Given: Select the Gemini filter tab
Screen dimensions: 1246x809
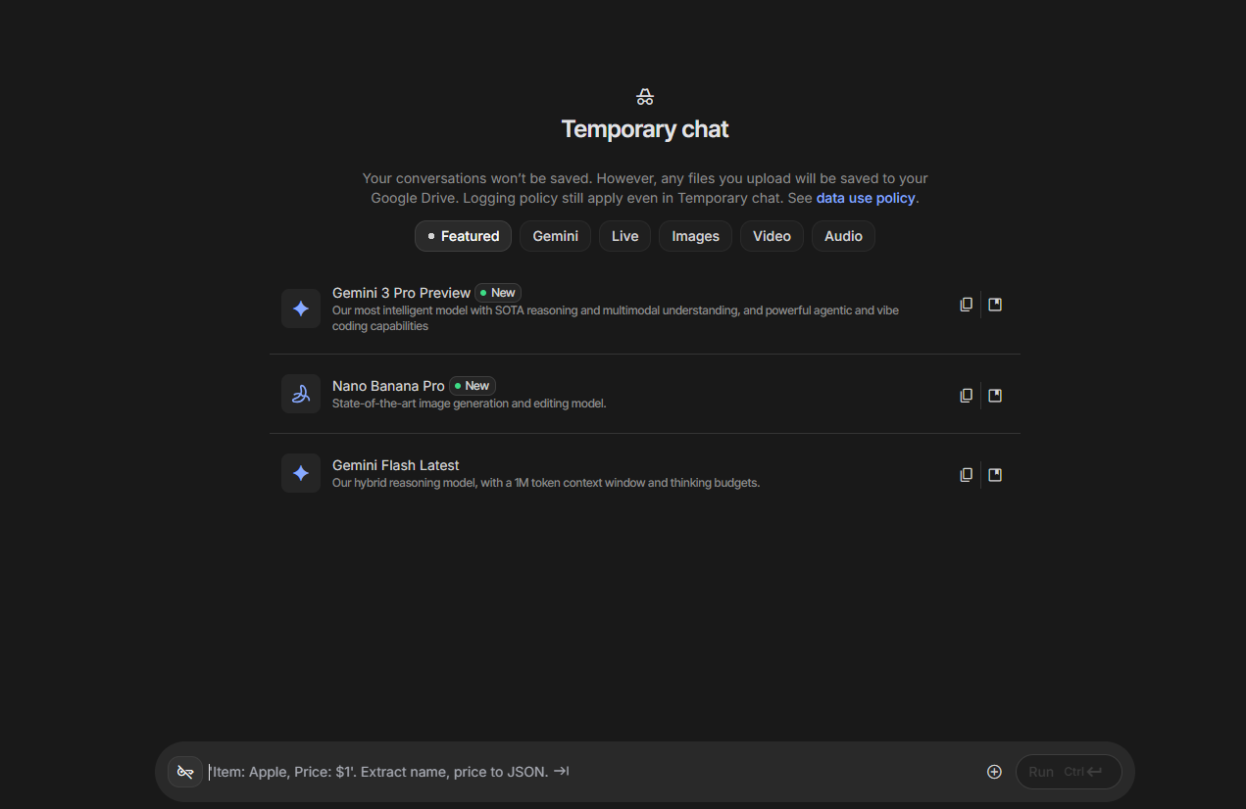Looking at the screenshot, I should click(x=555, y=236).
